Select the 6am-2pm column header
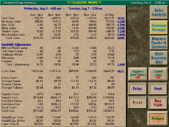Screen dimensions: 169x127 37,15
